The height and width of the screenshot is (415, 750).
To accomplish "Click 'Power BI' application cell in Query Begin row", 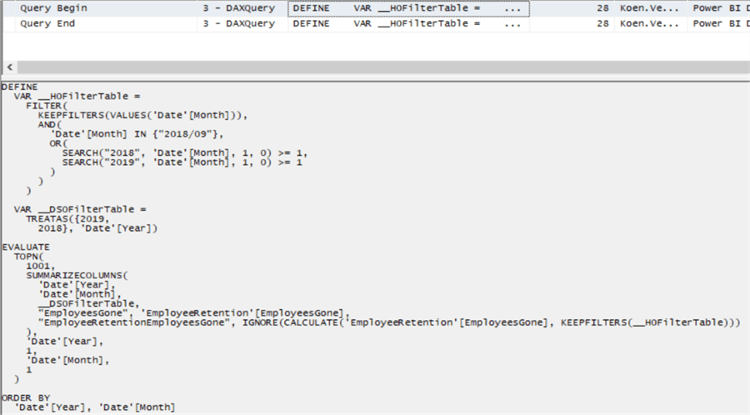I will pos(719,8).
